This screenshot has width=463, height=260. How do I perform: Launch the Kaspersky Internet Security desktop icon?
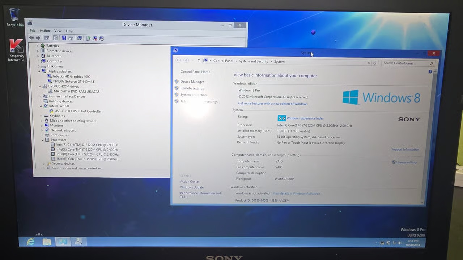pos(17,50)
